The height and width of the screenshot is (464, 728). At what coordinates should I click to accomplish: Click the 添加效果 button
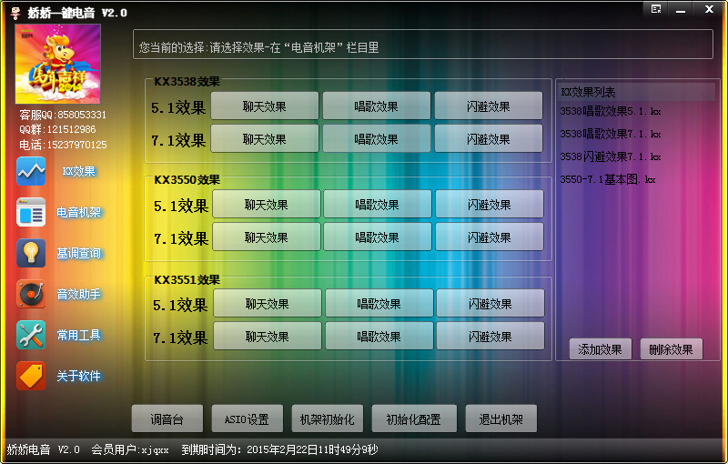pos(600,349)
